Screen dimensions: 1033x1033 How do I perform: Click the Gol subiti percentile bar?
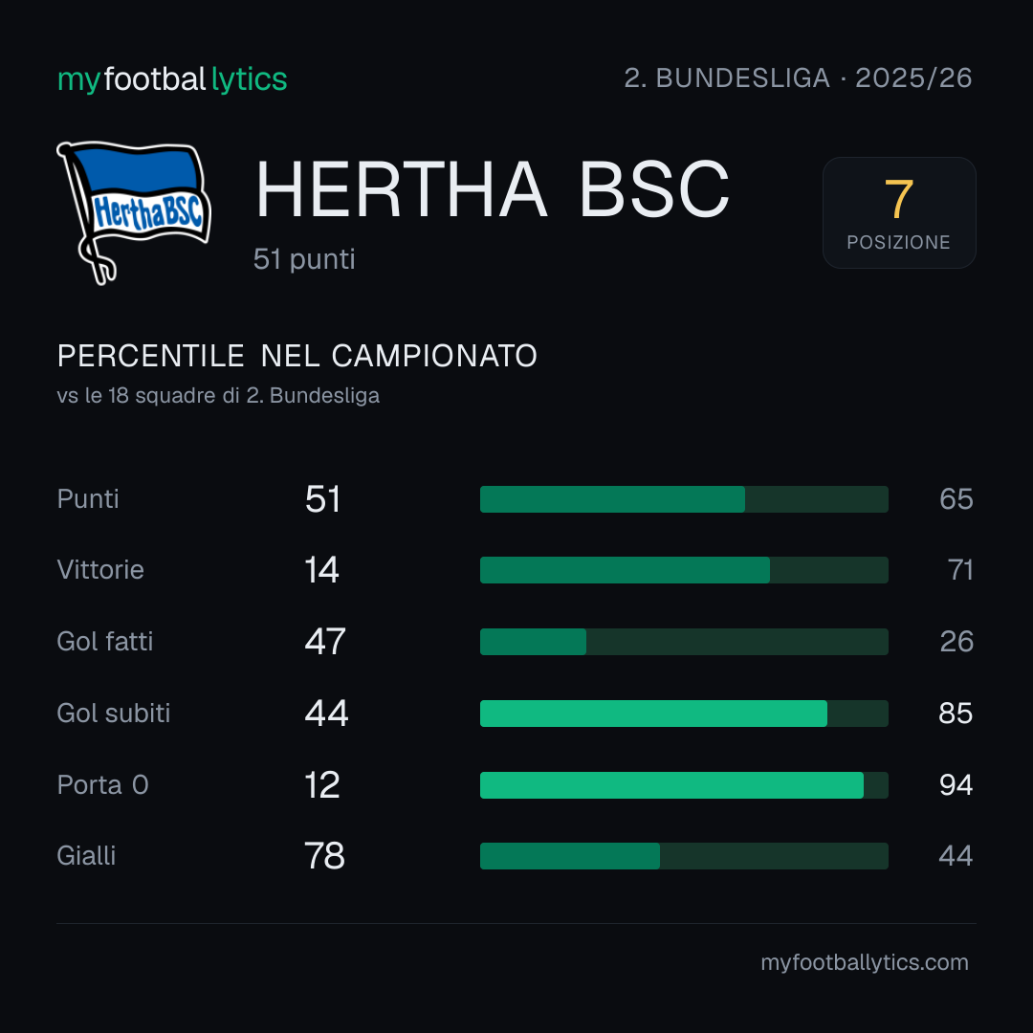pyautogui.click(x=684, y=714)
